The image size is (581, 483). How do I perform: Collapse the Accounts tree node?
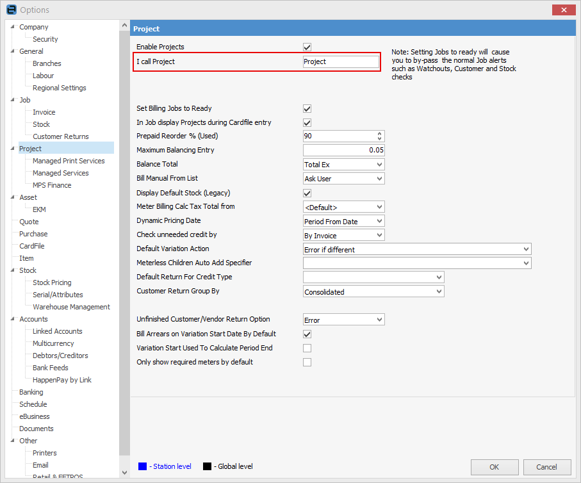(x=13, y=319)
